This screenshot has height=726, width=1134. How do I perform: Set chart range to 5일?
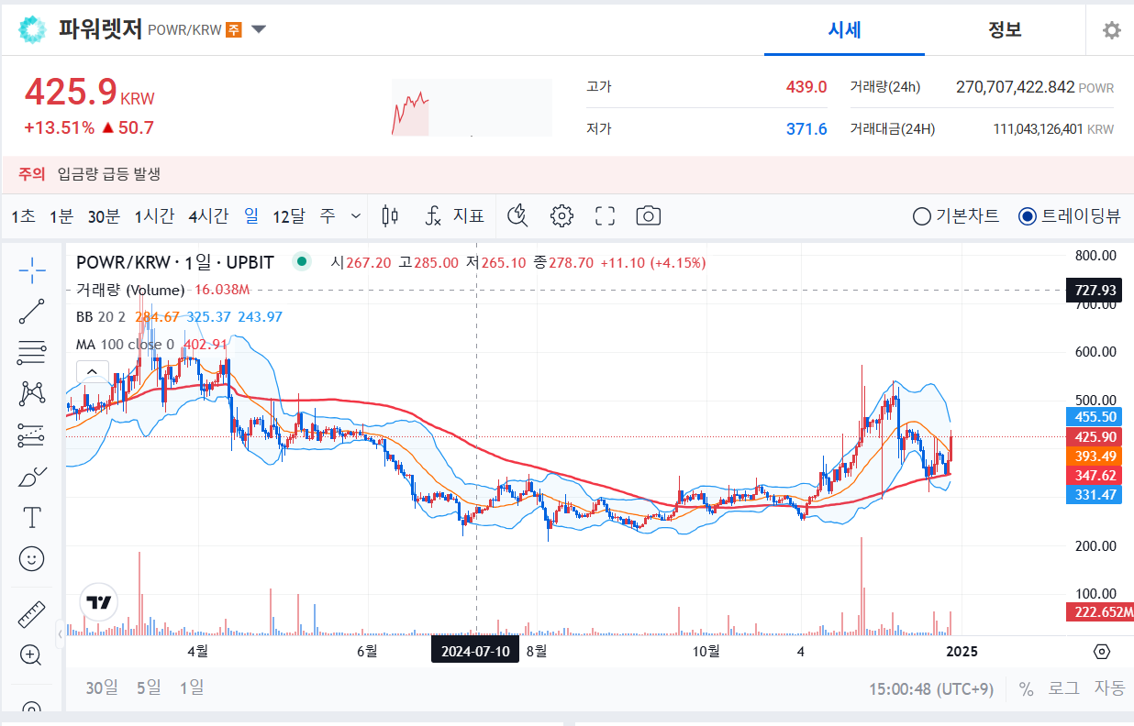pos(148,687)
